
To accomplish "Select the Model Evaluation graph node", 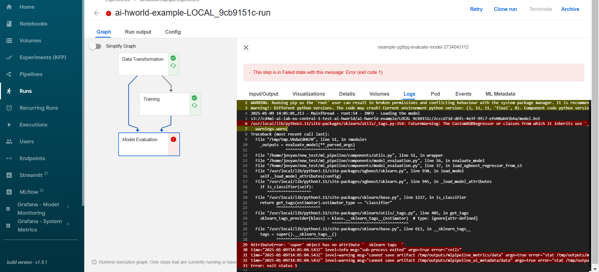I will click(x=149, y=144).
